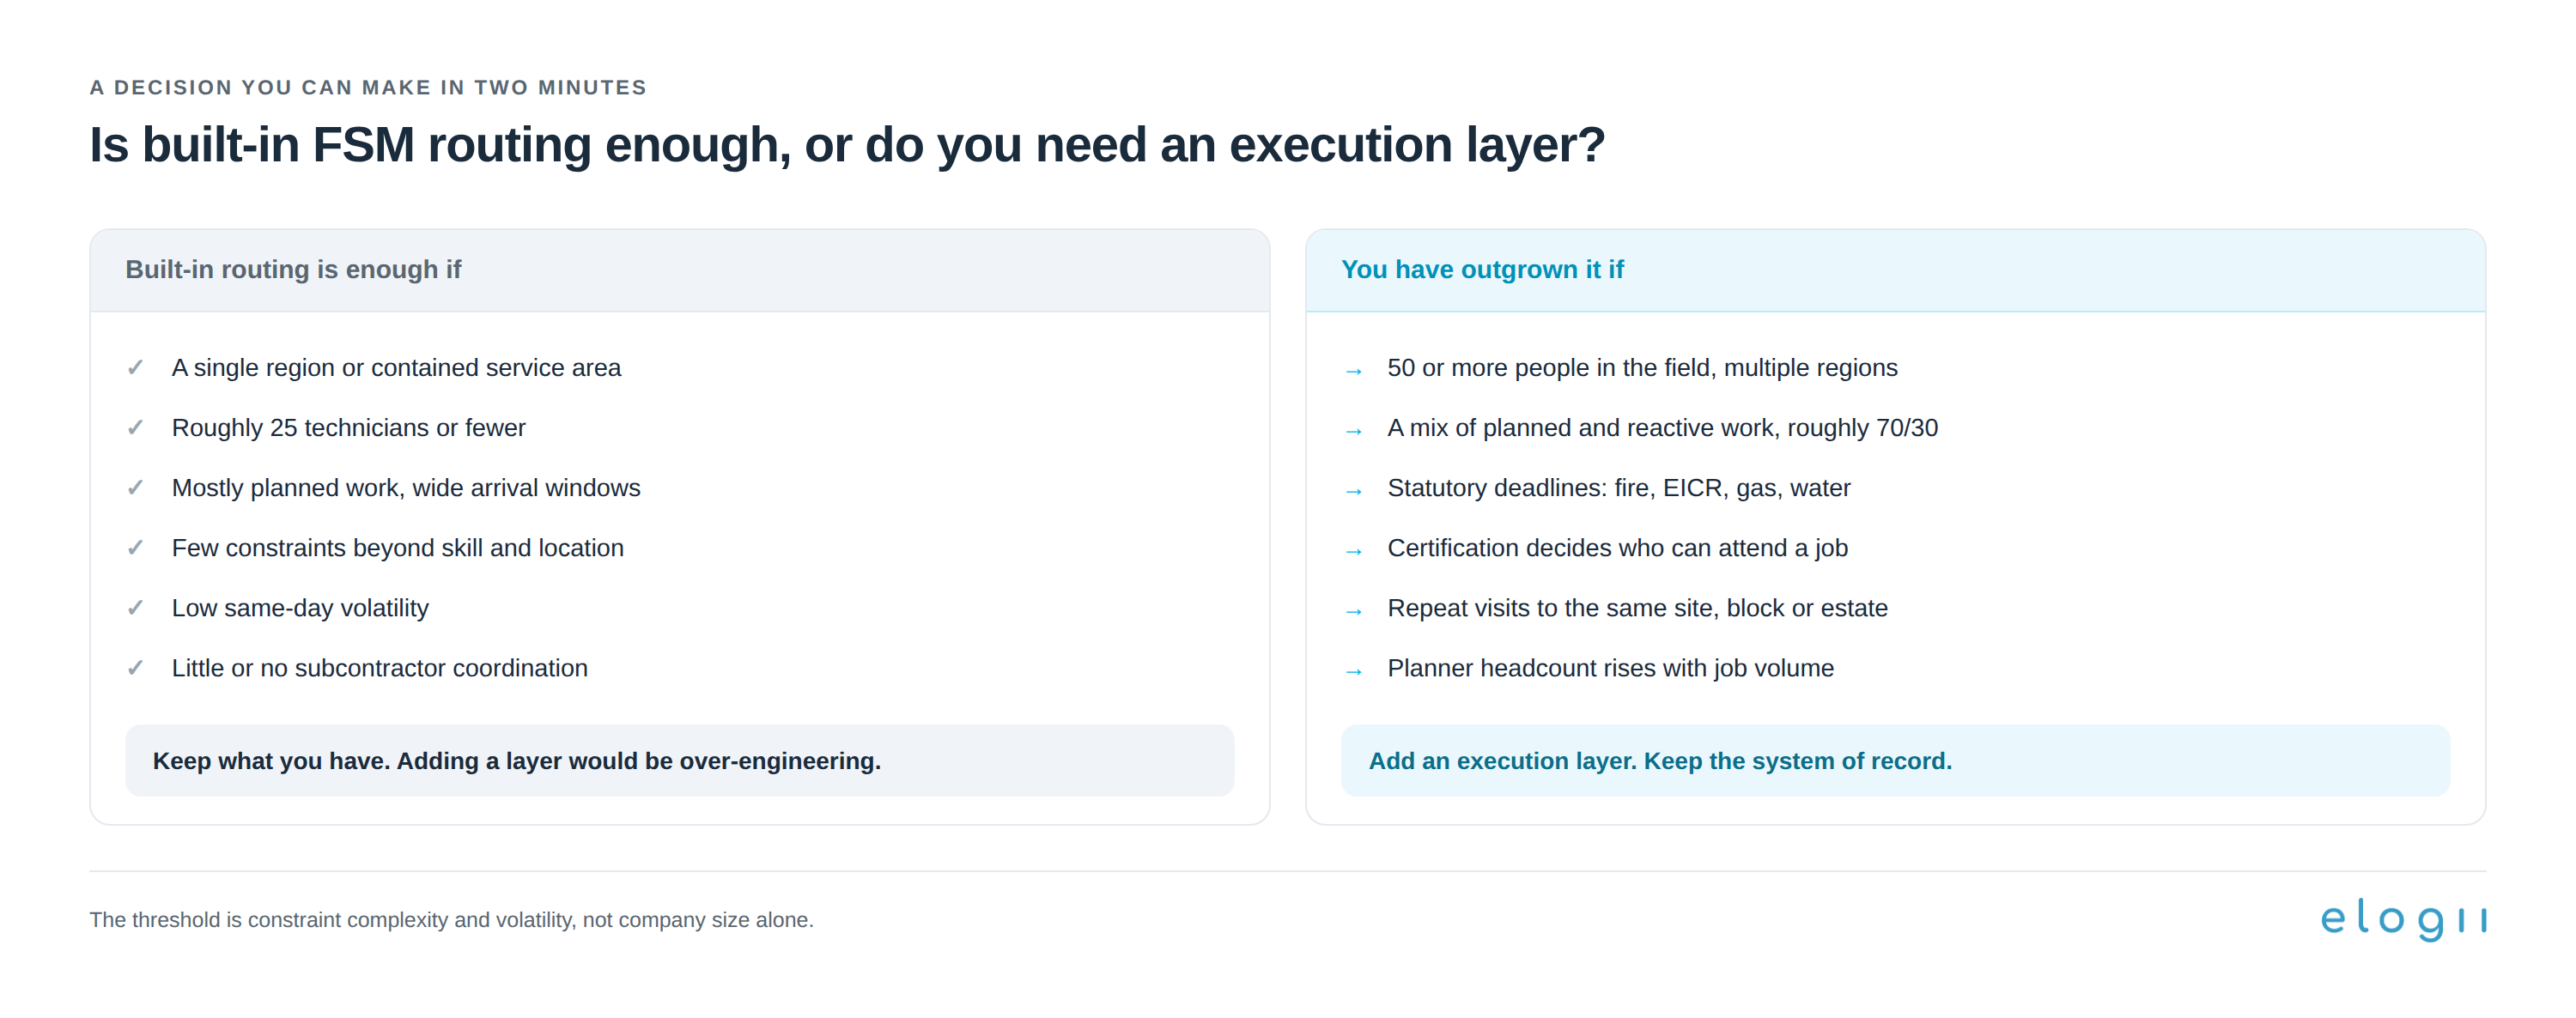Click Repeat visits to the same site
The height and width of the screenshot is (1018, 2576).
pyautogui.click(x=1637, y=608)
